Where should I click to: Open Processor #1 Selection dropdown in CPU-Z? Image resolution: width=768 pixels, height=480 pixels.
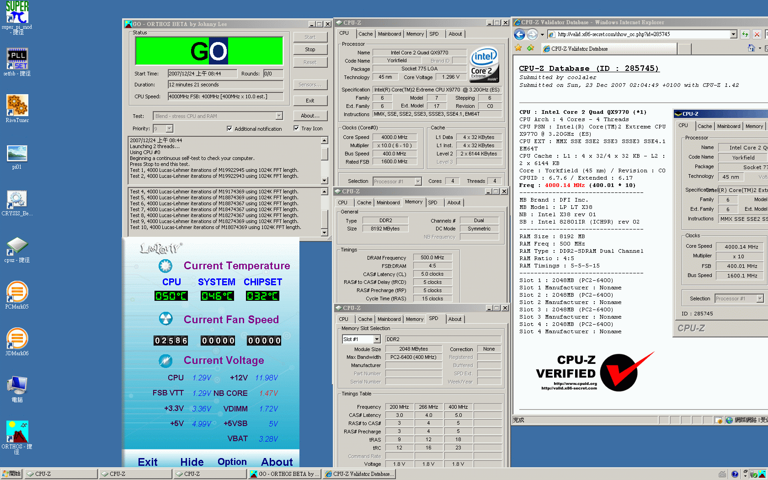[x=418, y=181]
